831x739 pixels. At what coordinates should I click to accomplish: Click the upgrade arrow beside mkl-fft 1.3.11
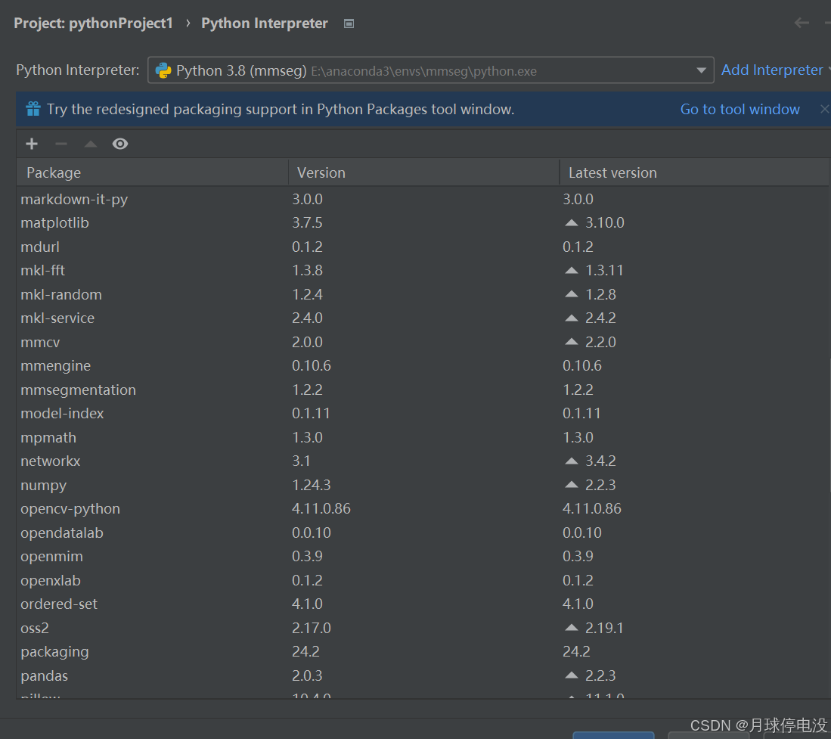[x=572, y=270]
